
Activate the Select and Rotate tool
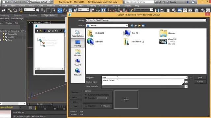65,10
